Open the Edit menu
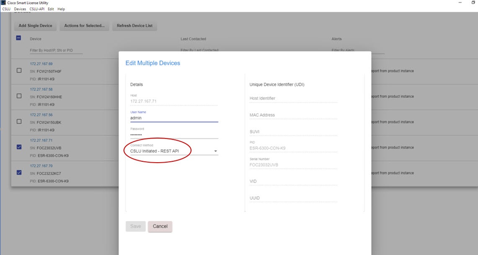Screen dimensions: 478x255 tap(51, 8)
